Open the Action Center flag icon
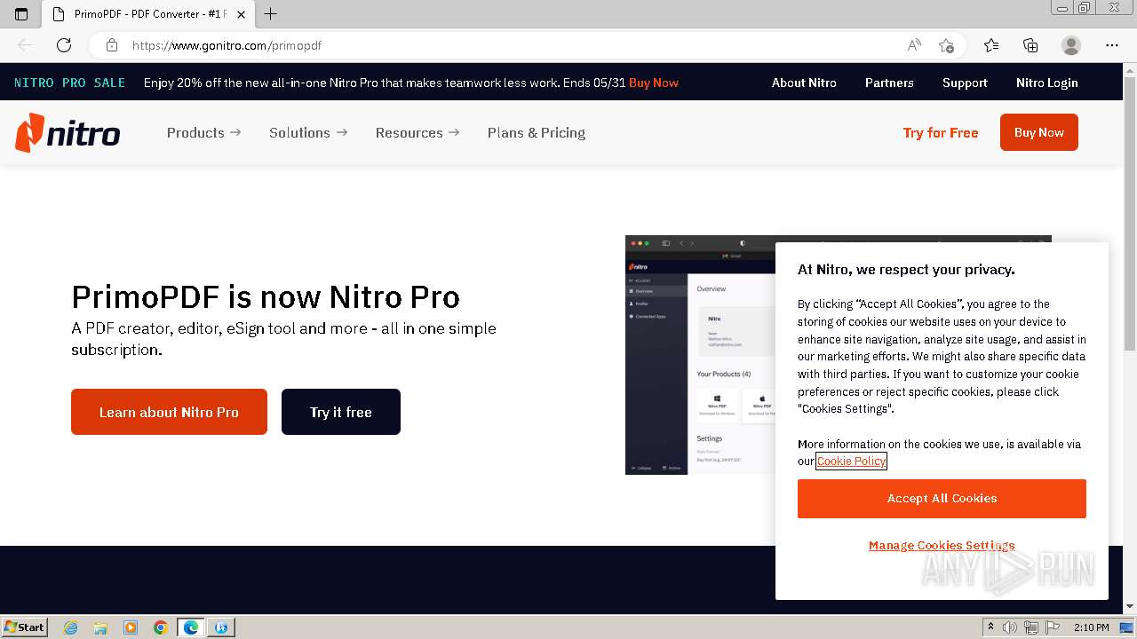Image resolution: width=1137 pixels, height=639 pixels. pyautogui.click(x=1053, y=627)
